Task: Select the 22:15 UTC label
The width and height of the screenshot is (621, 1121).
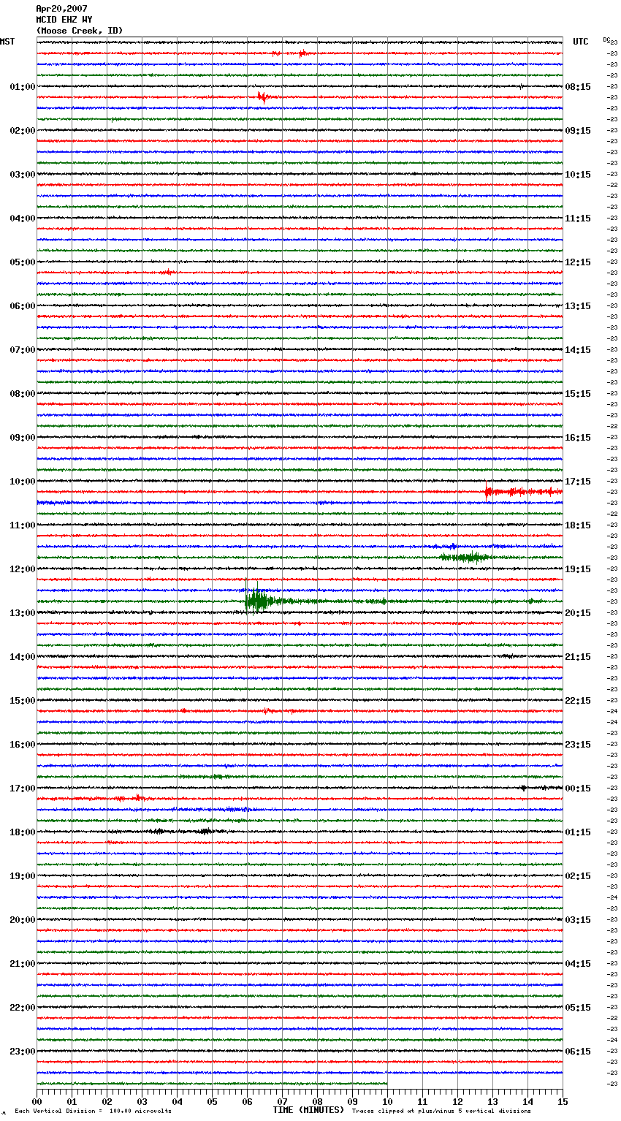Action: click(x=578, y=701)
